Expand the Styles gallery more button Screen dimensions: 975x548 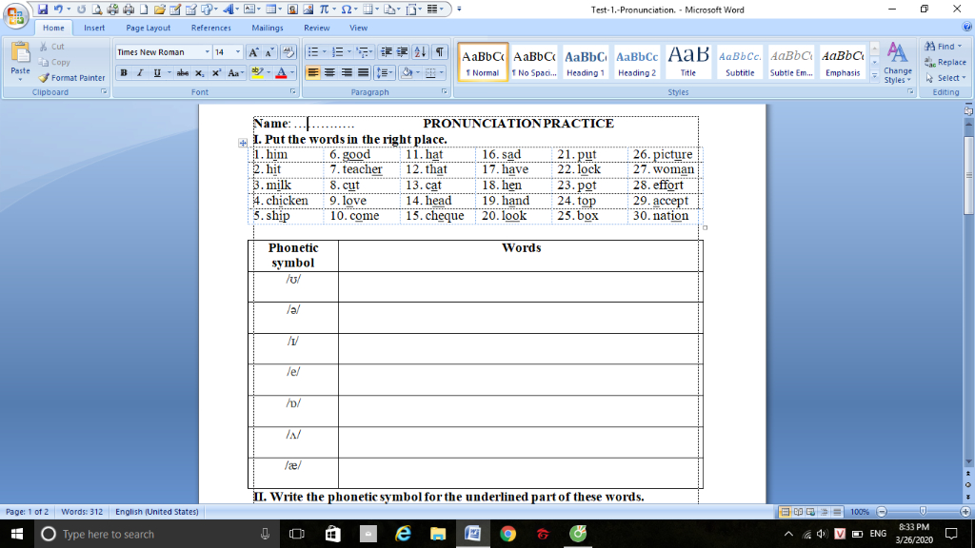[x=875, y=76]
